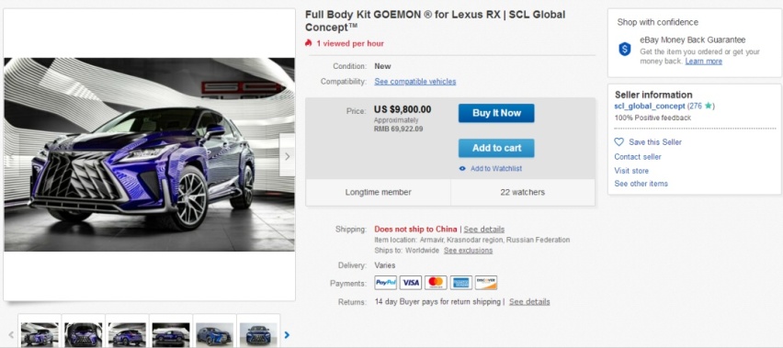Click the Mastercard payment icon
Image resolution: width=783 pixels, height=348 pixels.
tap(436, 283)
